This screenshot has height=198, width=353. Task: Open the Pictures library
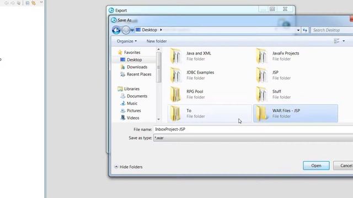131,111
